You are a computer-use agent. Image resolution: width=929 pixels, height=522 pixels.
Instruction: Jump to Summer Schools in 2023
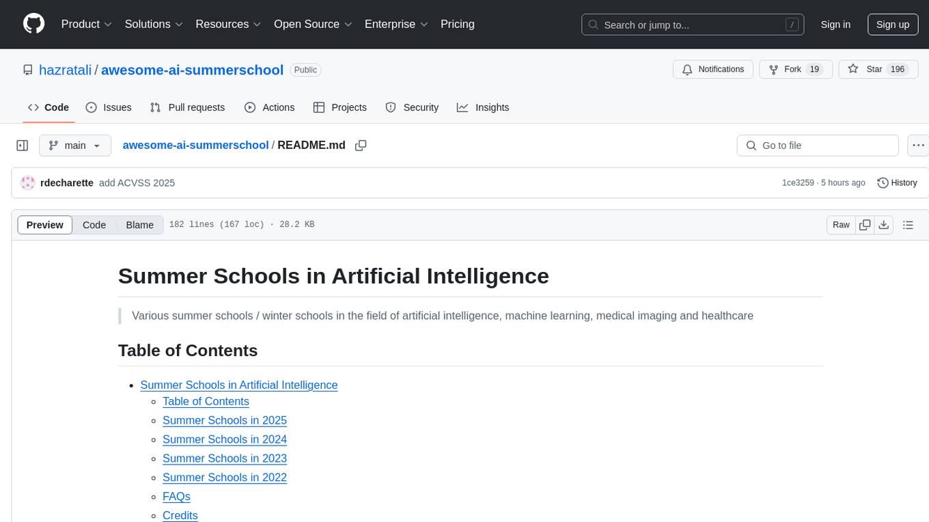225,458
